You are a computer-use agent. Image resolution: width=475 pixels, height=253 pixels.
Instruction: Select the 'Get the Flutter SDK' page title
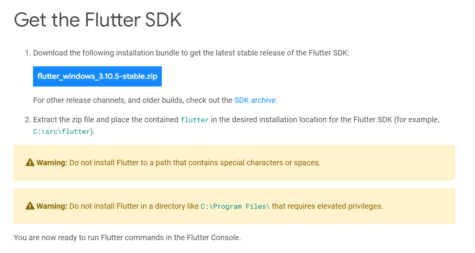pyautogui.click(x=97, y=20)
